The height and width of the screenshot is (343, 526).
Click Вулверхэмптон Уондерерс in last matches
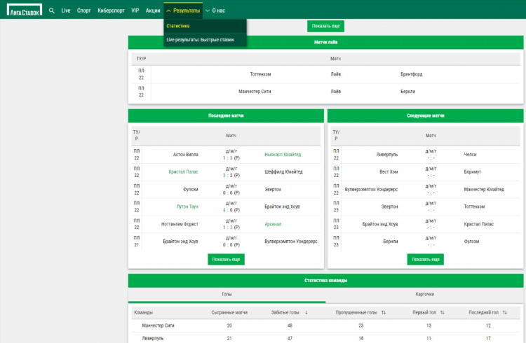click(x=291, y=241)
